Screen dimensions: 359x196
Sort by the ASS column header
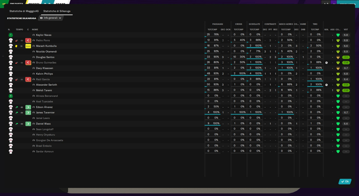coord(332,30)
